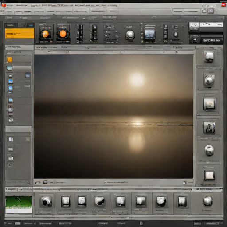Click the long bar control centered below the canvas
Screen dimensions: 227x227
[x=116, y=182]
